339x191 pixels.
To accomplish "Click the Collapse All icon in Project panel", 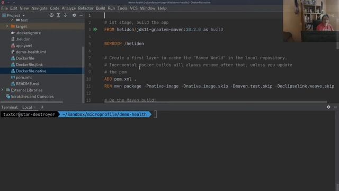I will tap(65, 15).
